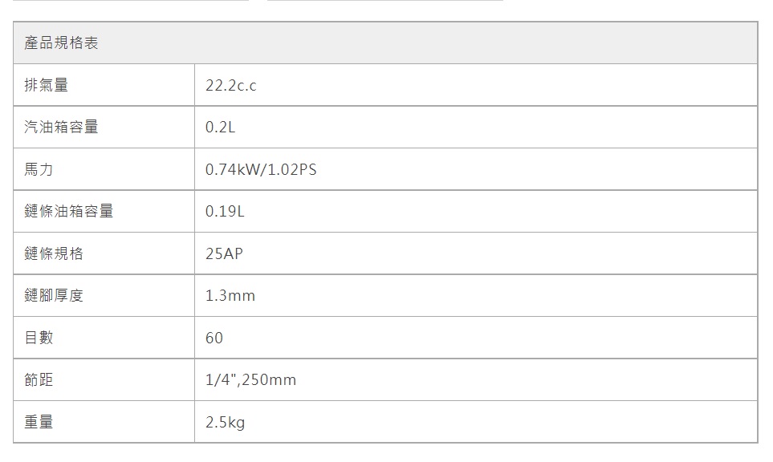The width and height of the screenshot is (773, 462).
Task: Click the value 60 in 目數 row
Action: [214, 338]
